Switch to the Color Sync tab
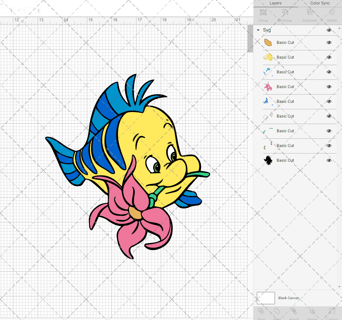Viewport: 342px width, 320px height. (320, 3)
